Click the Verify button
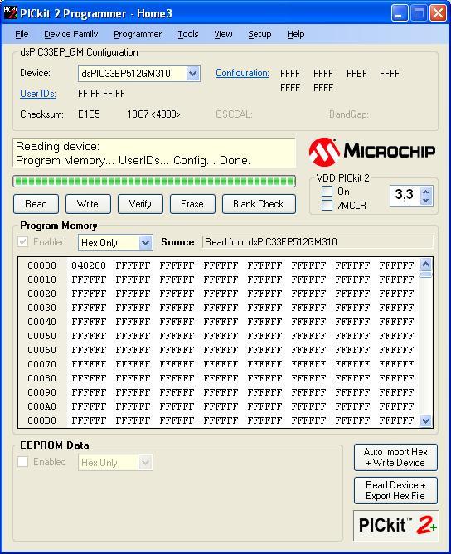The image size is (451, 554). click(140, 204)
